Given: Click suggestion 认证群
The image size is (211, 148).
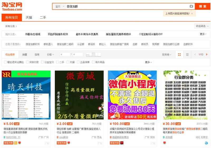Looking at the screenshot, I should click(81, 44).
